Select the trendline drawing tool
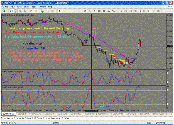 80,11
